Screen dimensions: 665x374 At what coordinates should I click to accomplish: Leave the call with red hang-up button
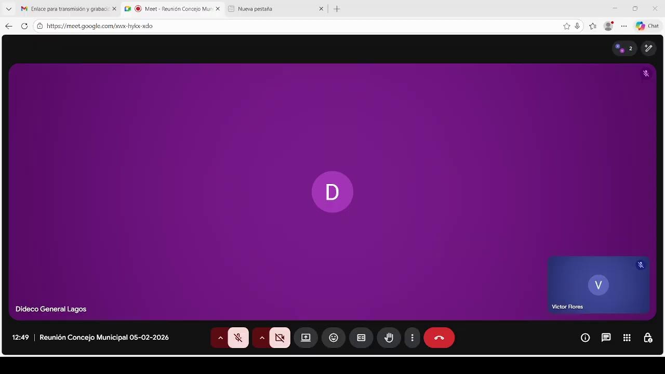tap(439, 338)
